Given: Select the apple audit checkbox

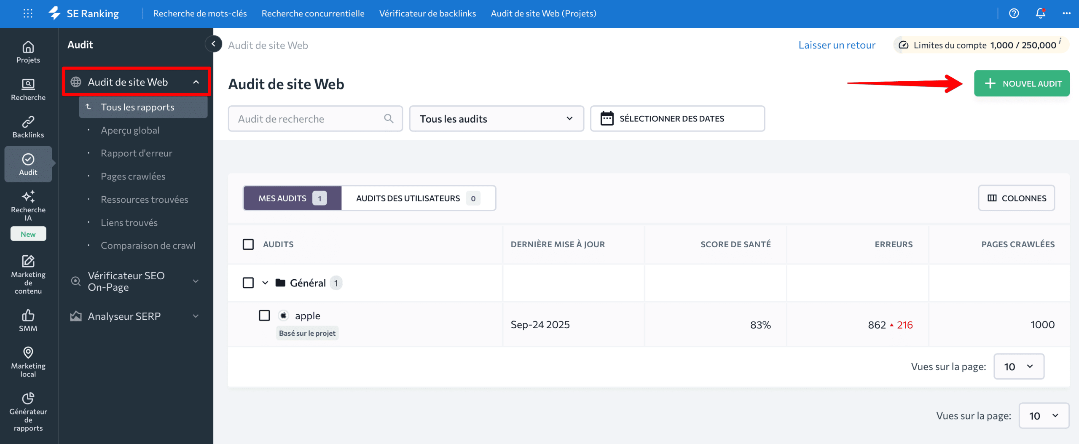Looking at the screenshot, I should tap(264, 316).
